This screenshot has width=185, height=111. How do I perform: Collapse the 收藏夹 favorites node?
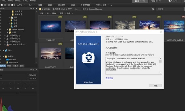pyautogui.click(x=3, y=56)
